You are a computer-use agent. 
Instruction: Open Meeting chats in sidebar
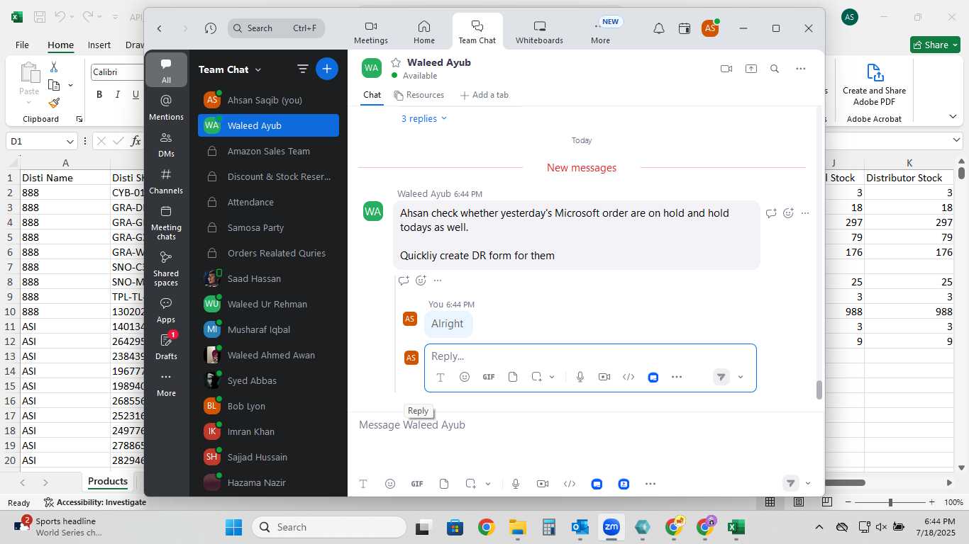pyautogui.click(x=166, y=222)
